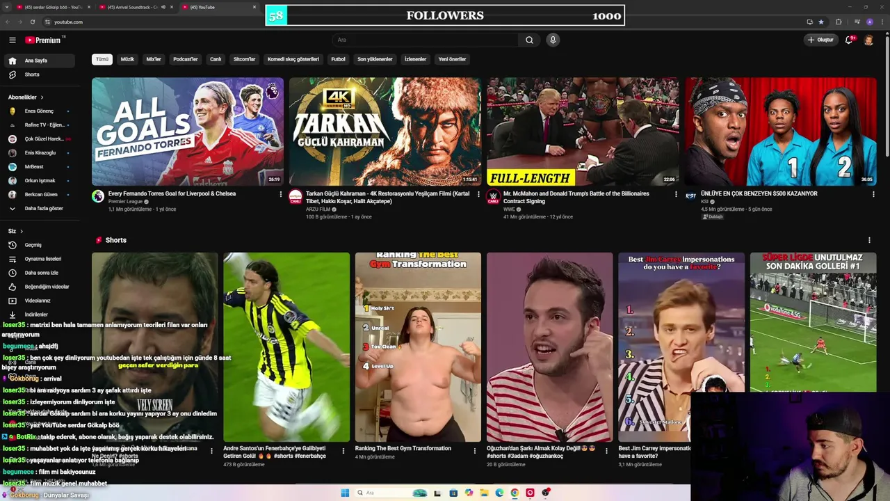Open options for the Andre Santos short
This screenshot has height=501, width=890.
pos(343,451)
